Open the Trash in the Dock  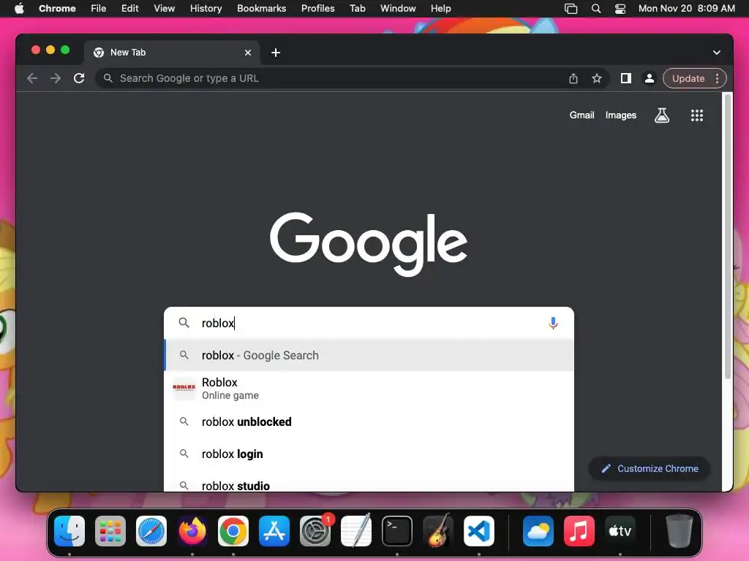pos(680,530)
